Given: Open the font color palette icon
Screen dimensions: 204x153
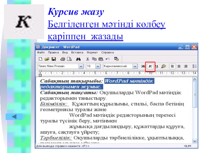Looking at the screenshot, I should click(x=163, y=66).
